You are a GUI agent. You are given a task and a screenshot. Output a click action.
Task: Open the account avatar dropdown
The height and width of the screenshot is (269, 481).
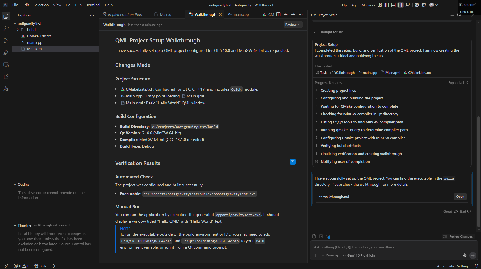pyautogui.click(x=434, y=5)
